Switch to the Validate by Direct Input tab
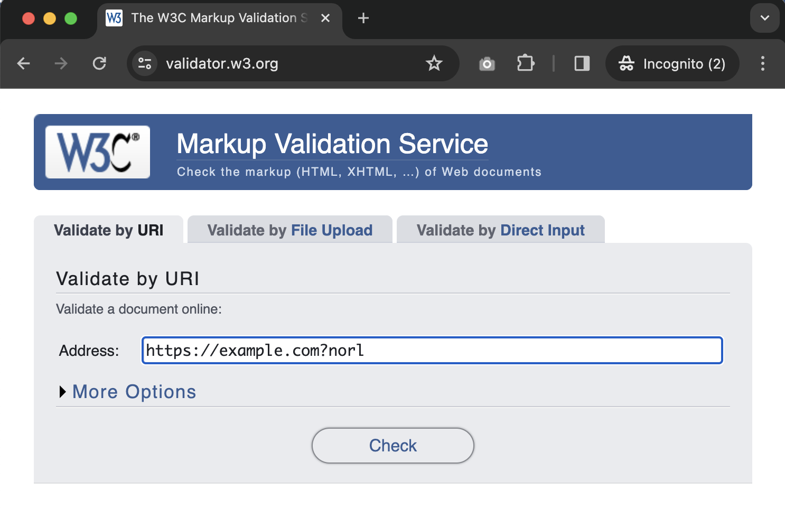785x510 pixels. pyautogui.click(x=500, y=230)
